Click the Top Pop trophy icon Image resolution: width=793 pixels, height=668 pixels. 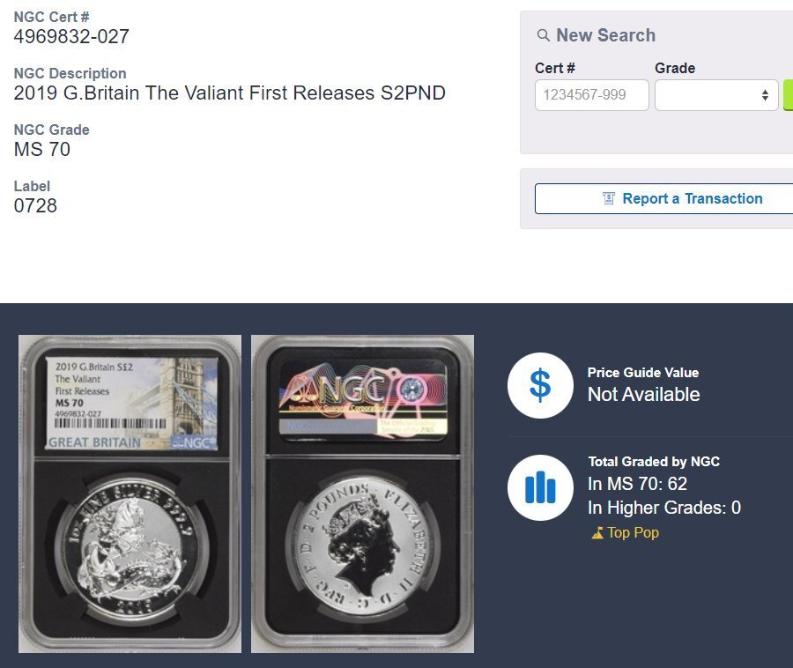(x=597, y=533)
